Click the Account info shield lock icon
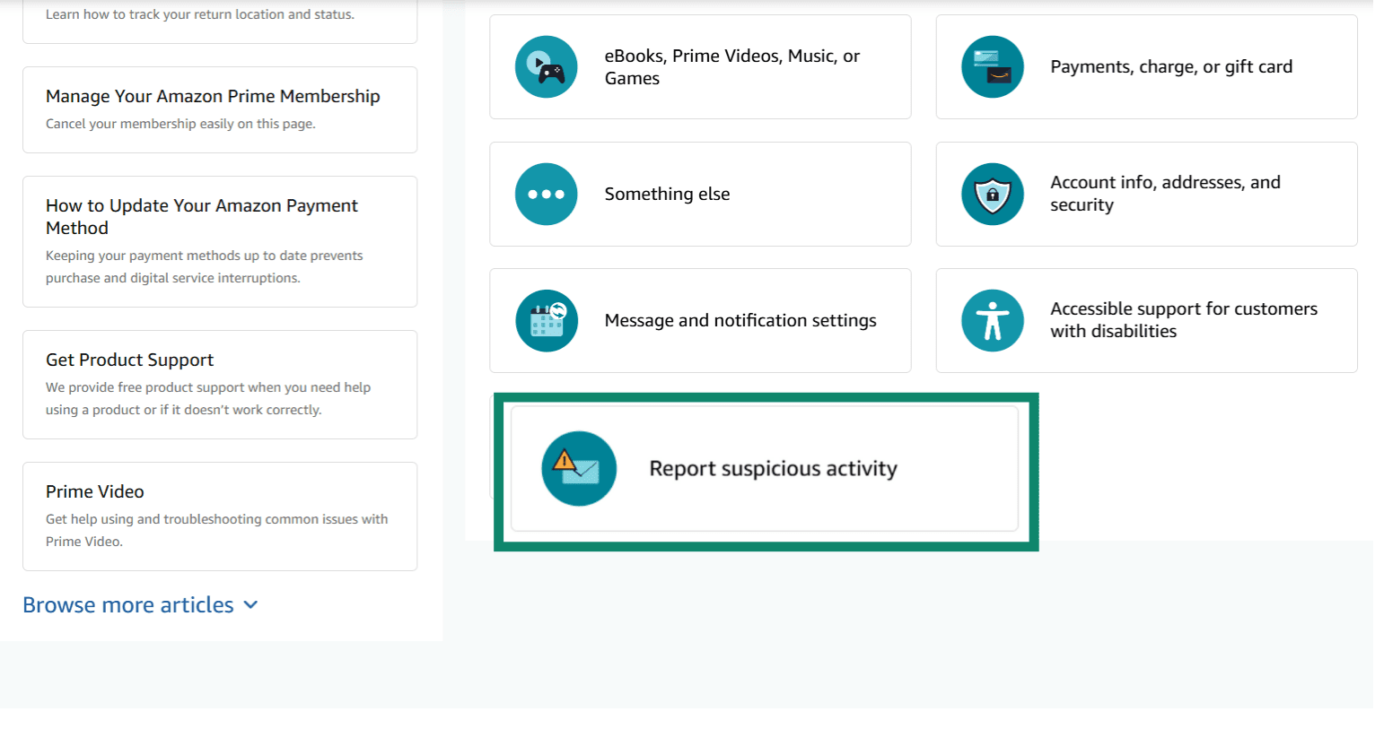Image resolution: width=1375 pixels, height=729 pixels. click(993, 194)
